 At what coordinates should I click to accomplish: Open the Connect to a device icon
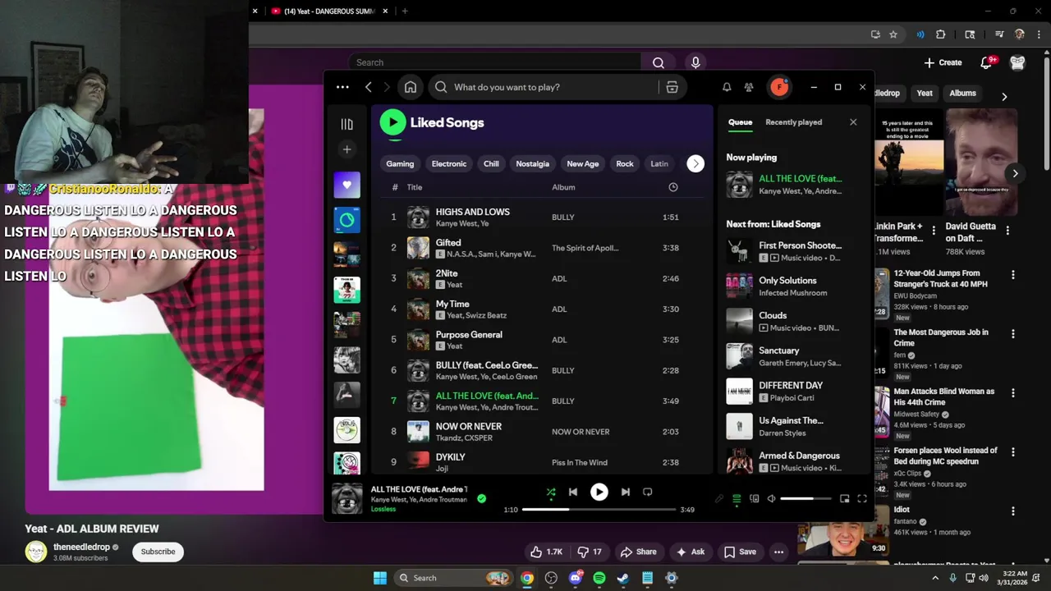tap(754, 498)
